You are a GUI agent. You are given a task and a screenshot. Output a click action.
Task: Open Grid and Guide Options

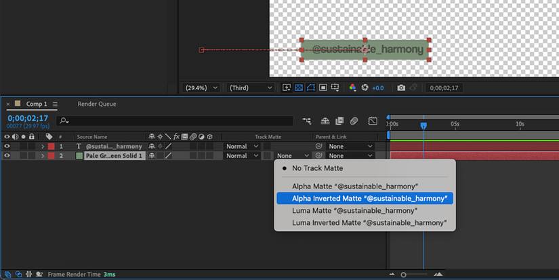(x=335, y=87)
